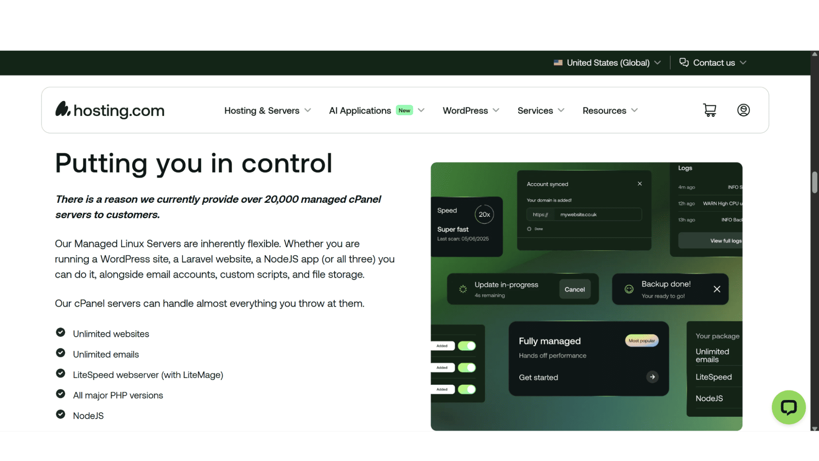Click the scrollbar down arrow
Screen dimensions: 819x461
click(814, 428)
